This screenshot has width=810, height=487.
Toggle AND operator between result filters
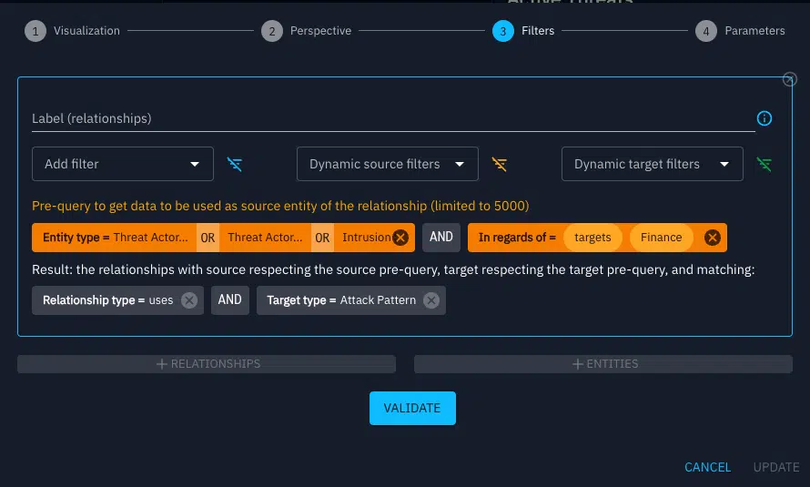pyautogui.click(x=230, y=300)
